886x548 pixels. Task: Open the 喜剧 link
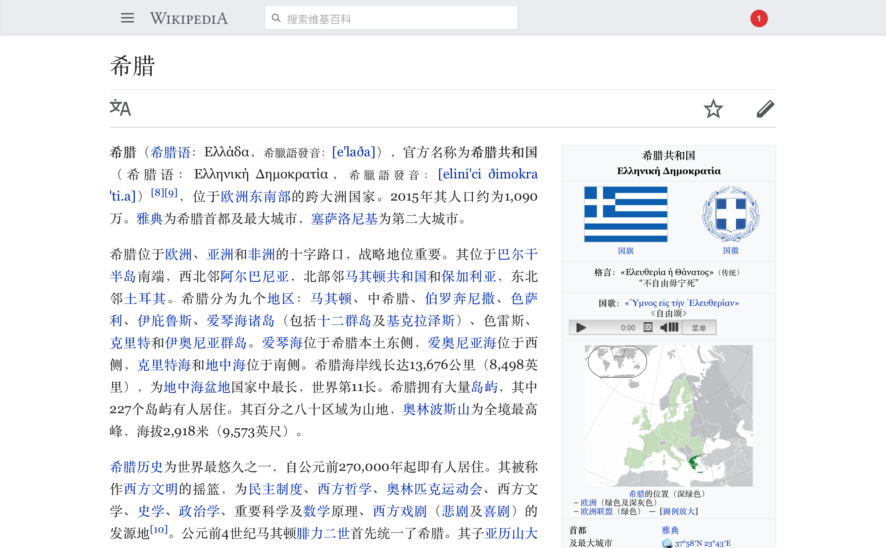tap(496, 511)
